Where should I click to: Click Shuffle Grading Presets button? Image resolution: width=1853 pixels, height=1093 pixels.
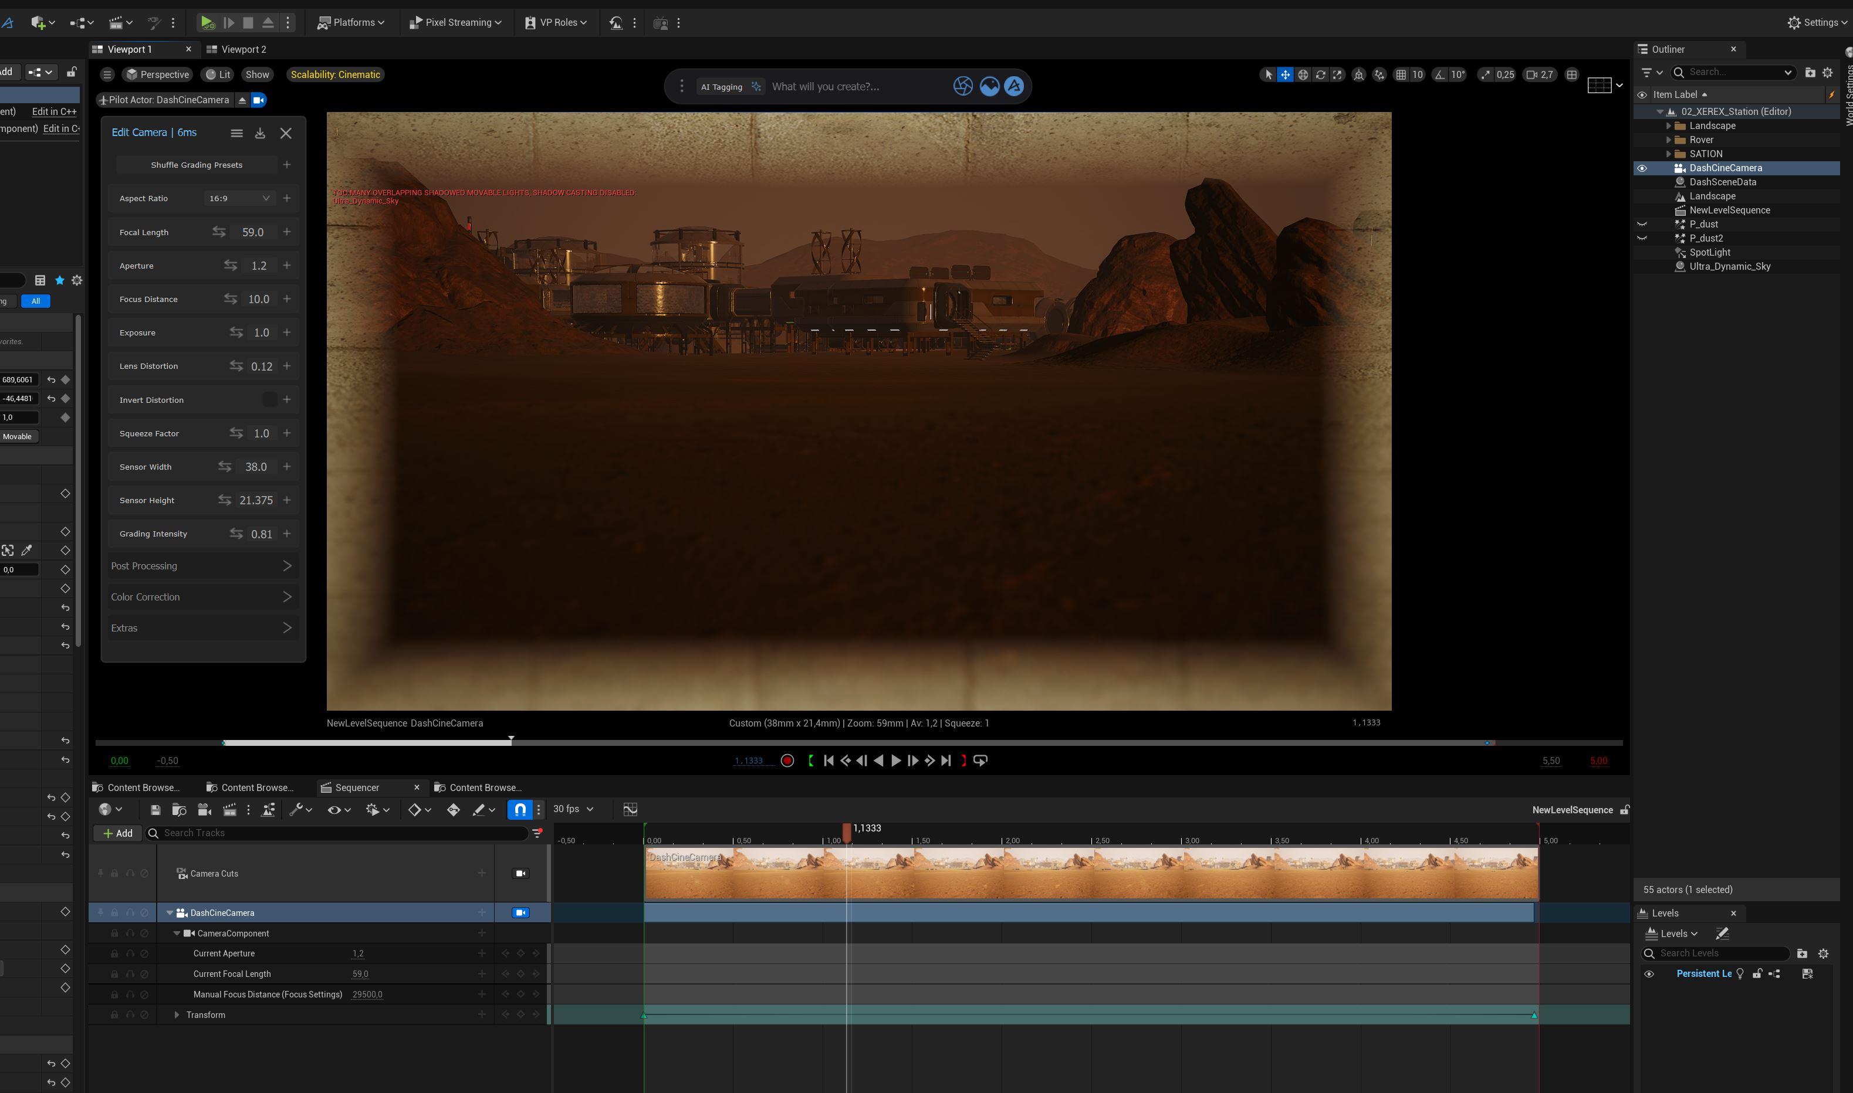(x=196, y=165)
